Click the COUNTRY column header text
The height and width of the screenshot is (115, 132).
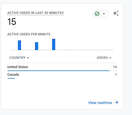click(17, 58)
